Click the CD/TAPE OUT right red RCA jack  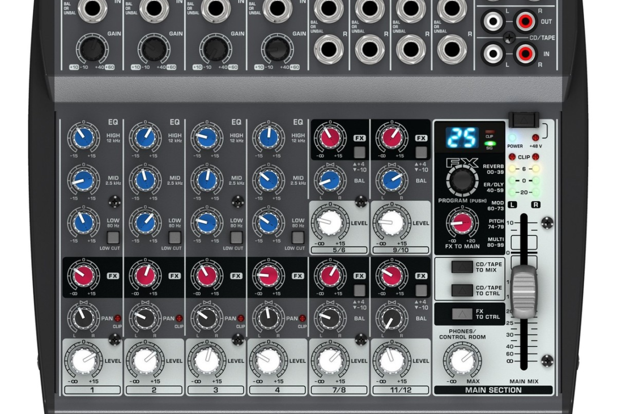tap(526, 22)
